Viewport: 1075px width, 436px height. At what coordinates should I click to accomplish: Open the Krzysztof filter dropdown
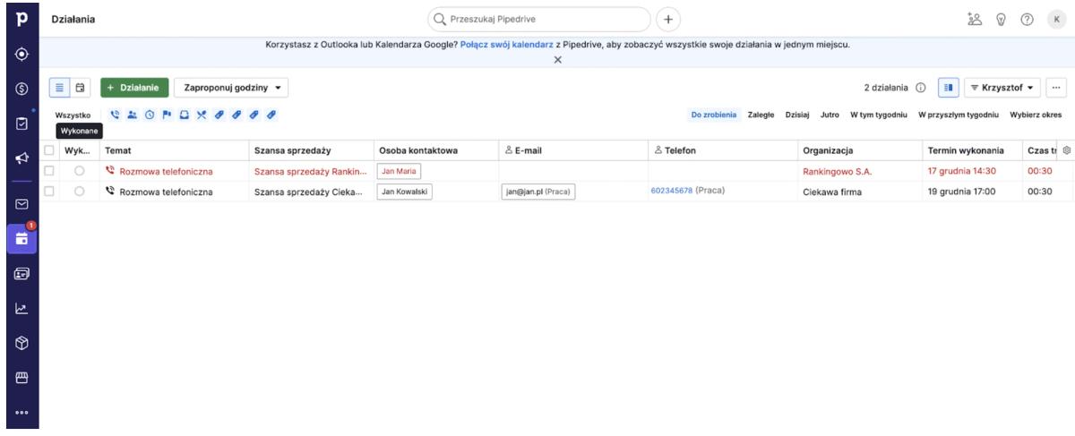coord(1004,88)
